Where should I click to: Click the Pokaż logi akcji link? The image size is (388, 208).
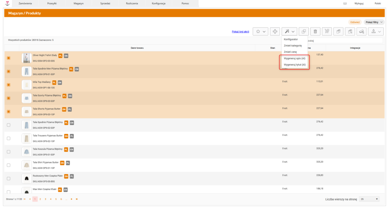point(241,32)
